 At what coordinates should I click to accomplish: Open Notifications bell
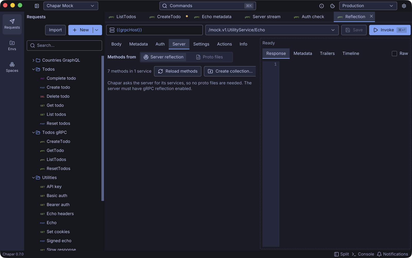coord(392,254)
